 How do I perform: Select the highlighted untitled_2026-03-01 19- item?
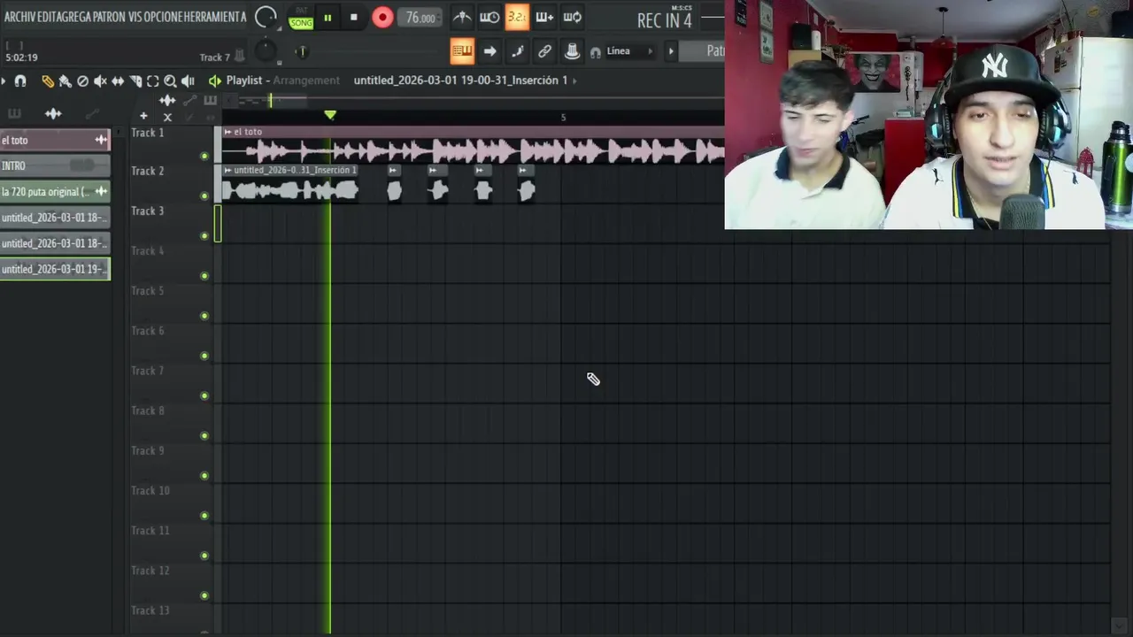(55, 269)
